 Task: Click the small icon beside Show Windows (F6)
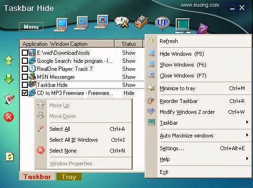point(151,64)
